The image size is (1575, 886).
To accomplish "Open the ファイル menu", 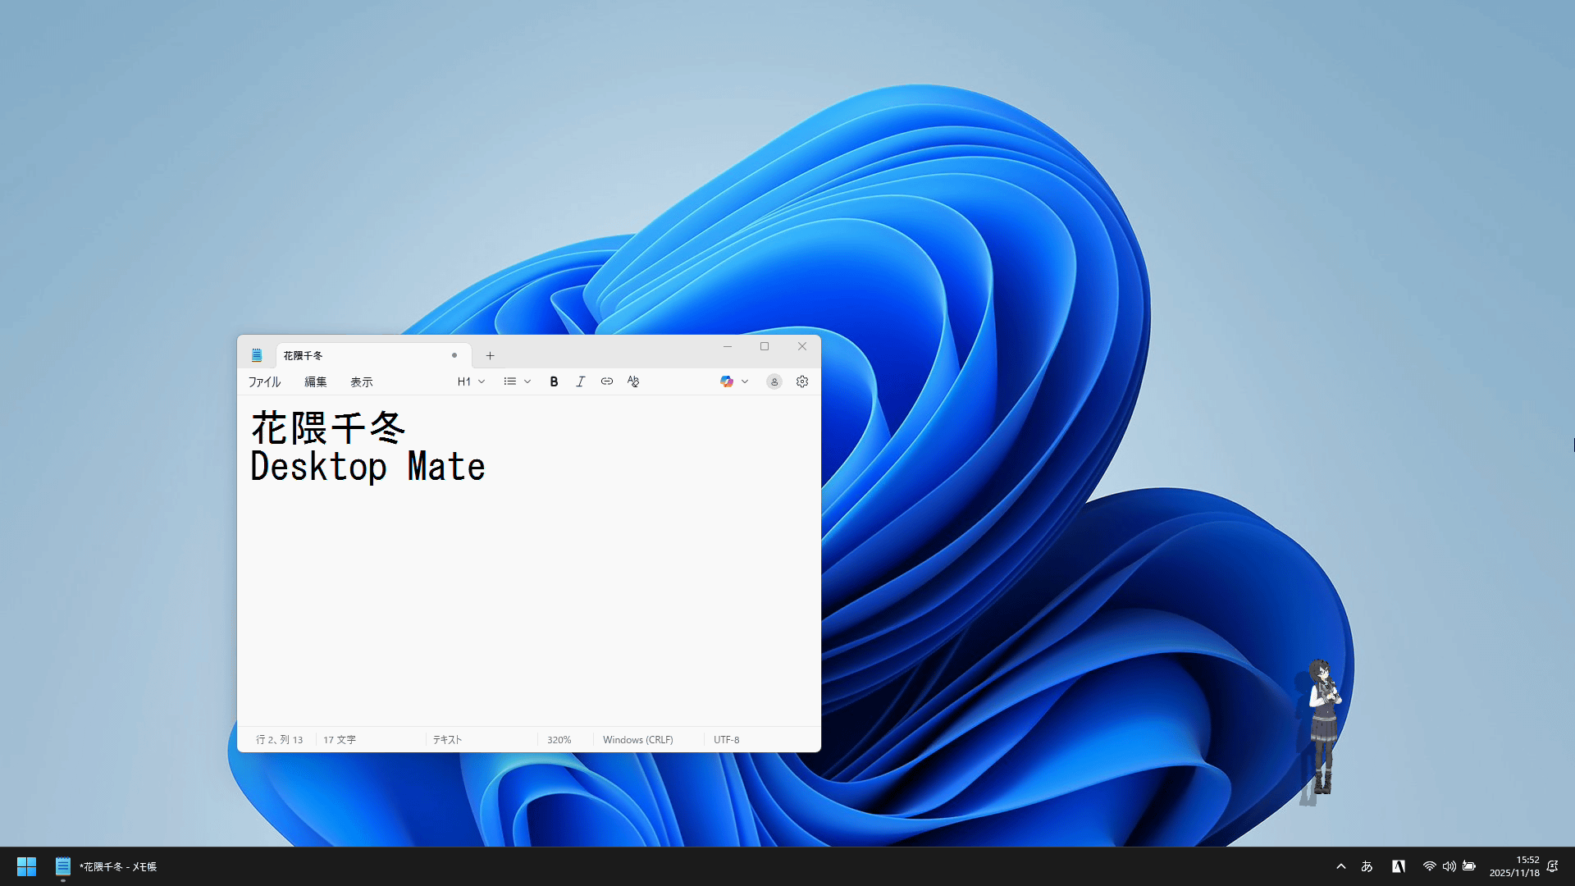I will pyautogui.click(x=264, y=382).
